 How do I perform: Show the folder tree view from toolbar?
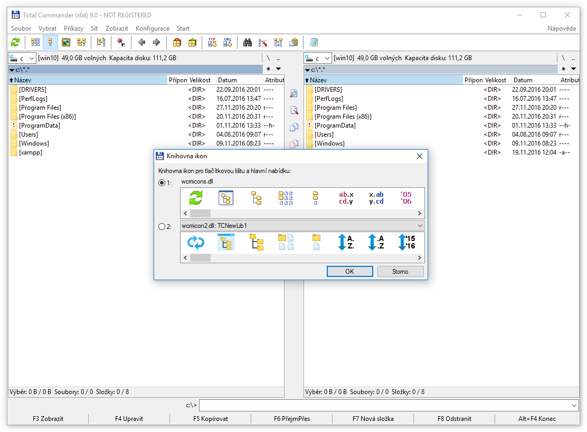tap(81, 42)
